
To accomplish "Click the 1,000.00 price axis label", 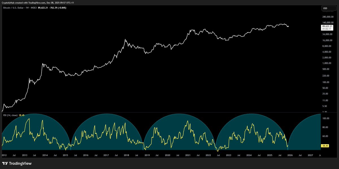I will pyautogui.click(x=327, y=63).
